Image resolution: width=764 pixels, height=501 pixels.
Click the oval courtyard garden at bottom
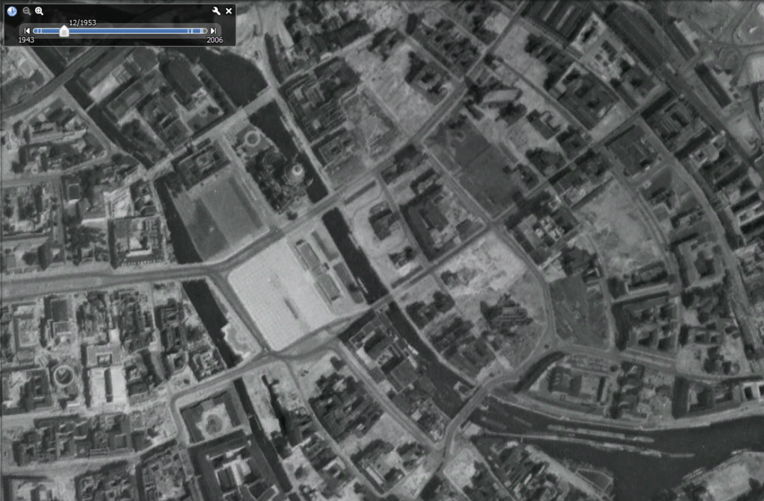(213, 423)
